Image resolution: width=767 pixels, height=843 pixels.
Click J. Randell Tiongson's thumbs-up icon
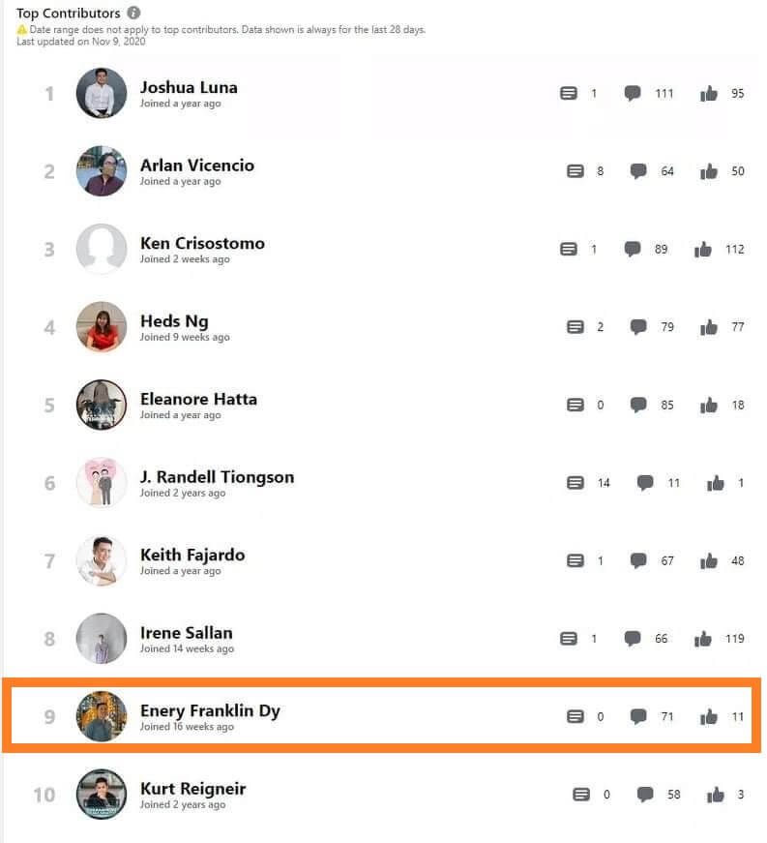tap(715, 483)
